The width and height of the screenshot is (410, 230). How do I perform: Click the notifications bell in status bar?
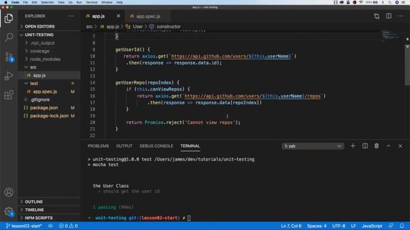(402, 226)
